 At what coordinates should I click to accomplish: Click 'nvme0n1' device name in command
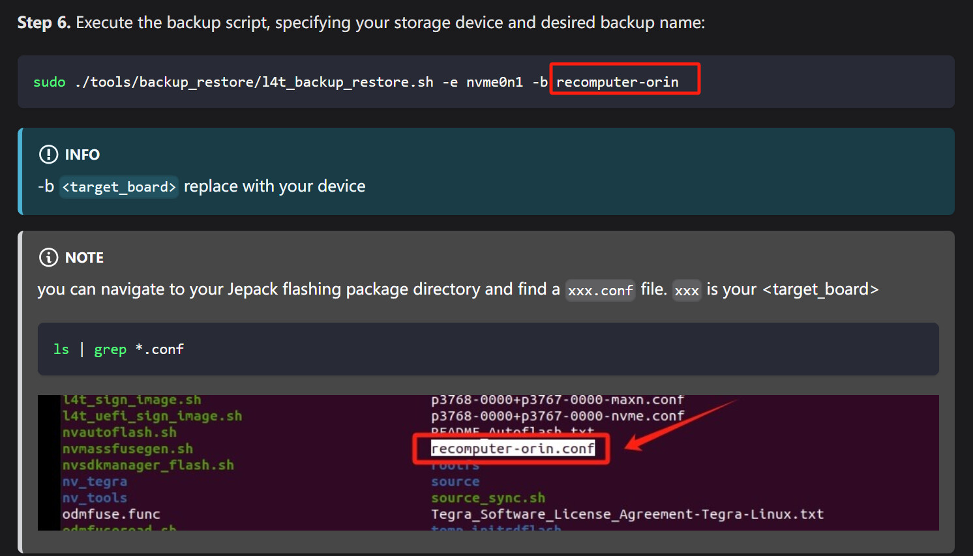click(494, 82)
